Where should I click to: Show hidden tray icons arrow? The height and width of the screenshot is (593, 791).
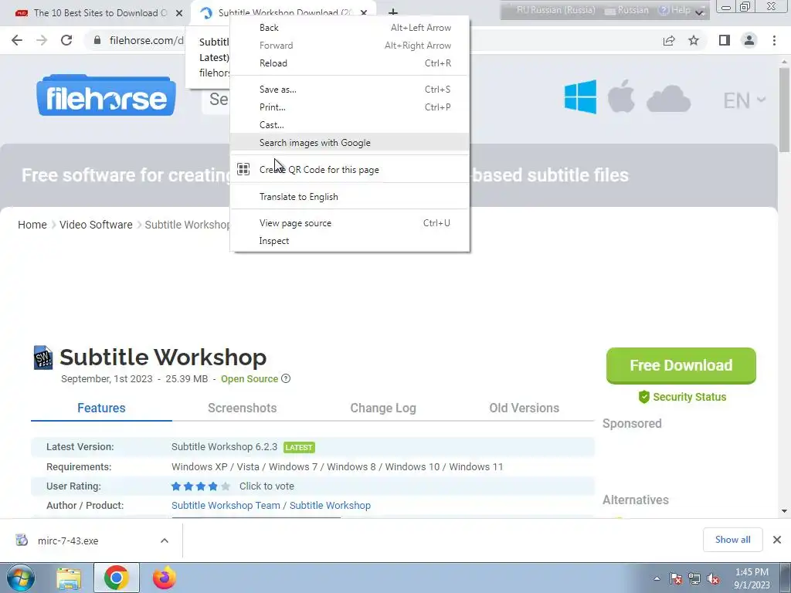click(657, 579)
